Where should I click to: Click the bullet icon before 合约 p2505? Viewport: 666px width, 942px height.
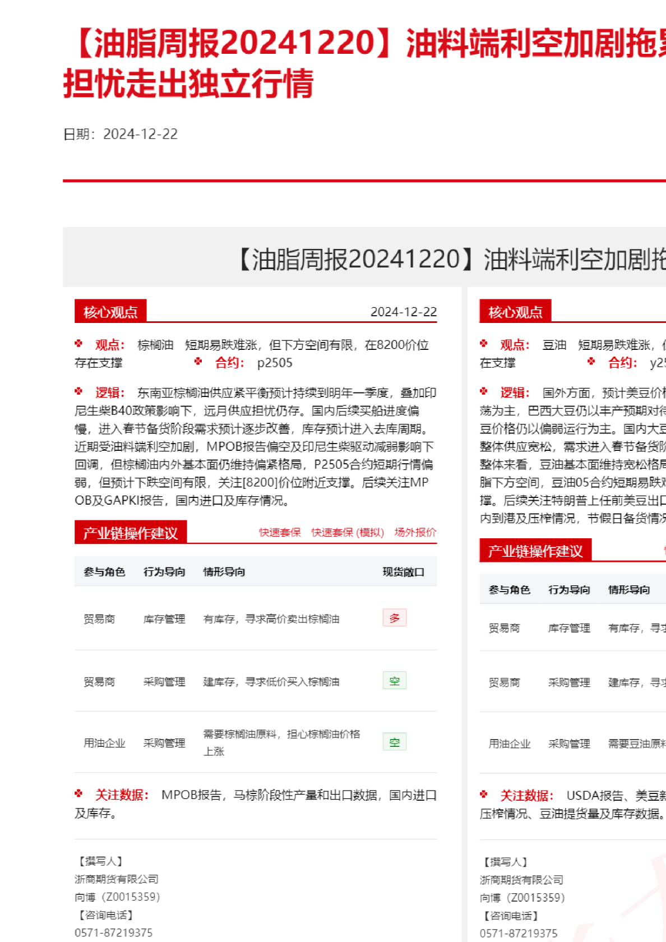click(x=198, y=362)
